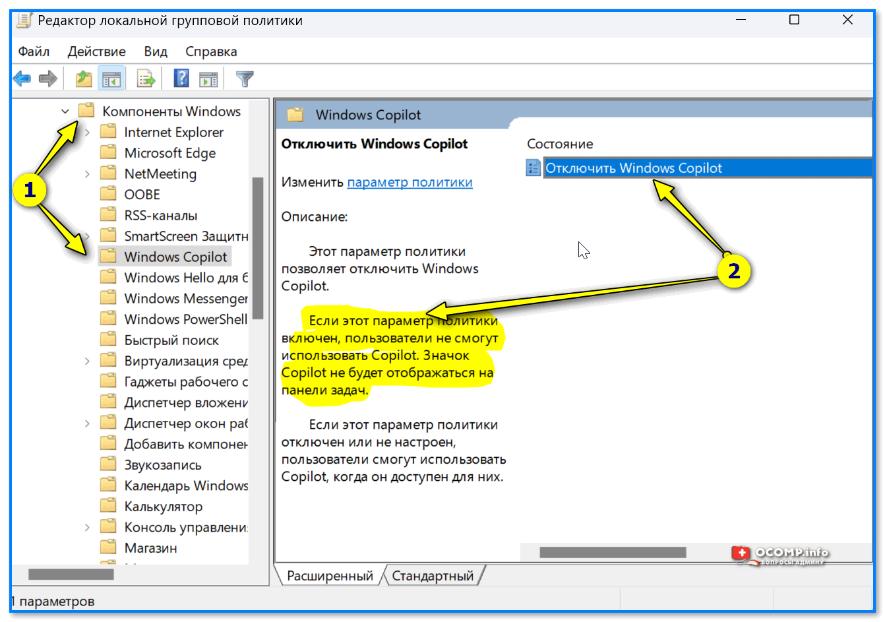Viewport: 885px width, 622px height.
Task: Toggle the action pane show/hide toolbar icon
Action: tap(209, 79)
